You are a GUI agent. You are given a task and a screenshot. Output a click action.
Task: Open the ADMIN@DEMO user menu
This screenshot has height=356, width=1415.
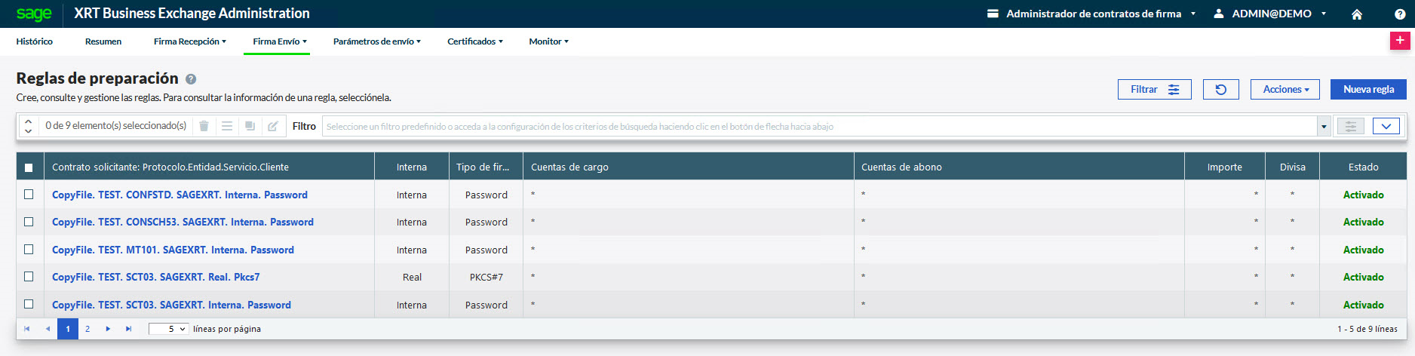tap(1272, 14)
